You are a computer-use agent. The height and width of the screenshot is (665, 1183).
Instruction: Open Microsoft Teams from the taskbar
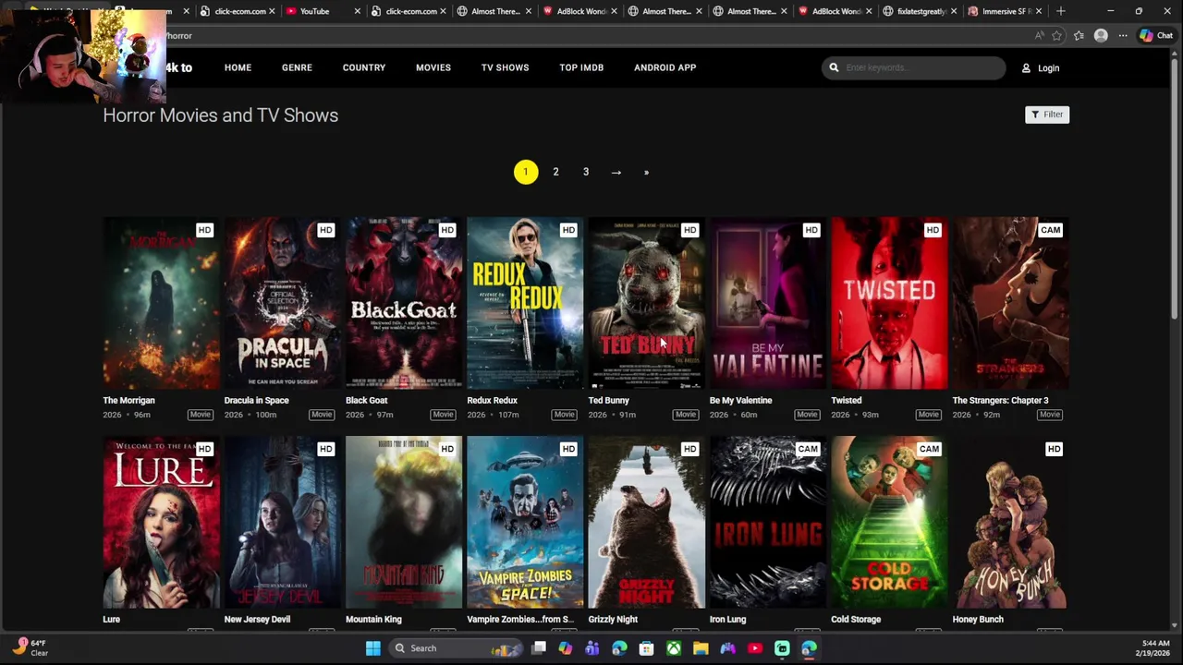coord(592,648)
